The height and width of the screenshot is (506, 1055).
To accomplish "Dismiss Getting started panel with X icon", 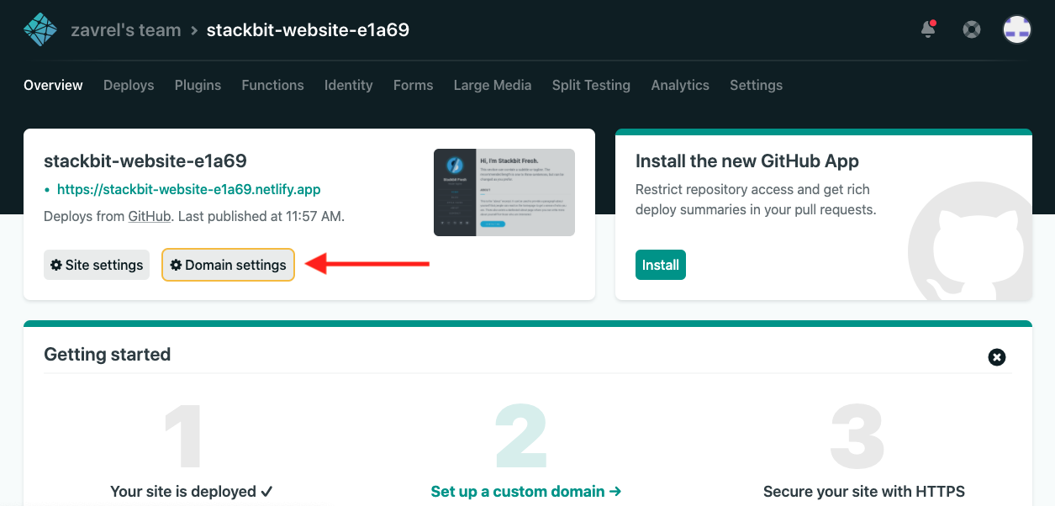I will [x=997, y=357].
